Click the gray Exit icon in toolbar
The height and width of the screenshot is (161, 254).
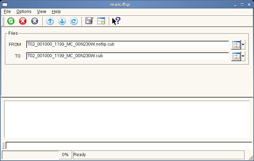pos(35,21)
